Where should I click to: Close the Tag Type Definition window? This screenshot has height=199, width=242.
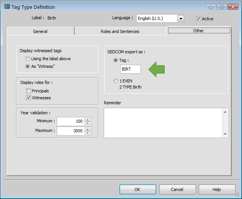233,7
